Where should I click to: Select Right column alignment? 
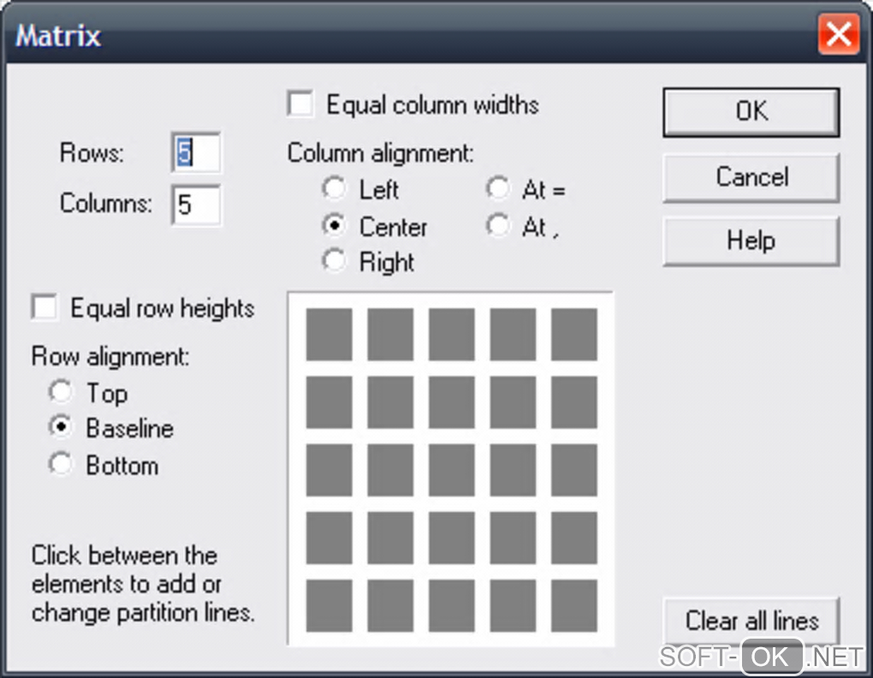point(334,260)
